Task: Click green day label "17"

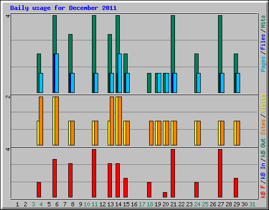Action: pyautogui.click(x=142, y=204)
